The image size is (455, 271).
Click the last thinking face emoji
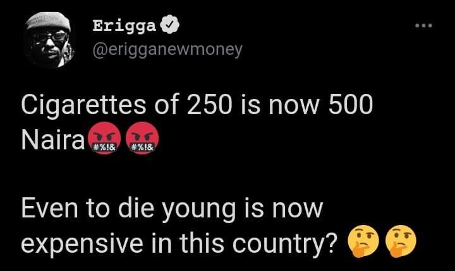[401, 241]
